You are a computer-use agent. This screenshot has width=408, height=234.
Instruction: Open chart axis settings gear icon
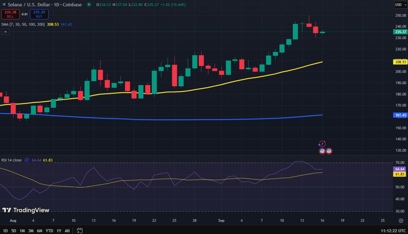[x=401, y=221]
